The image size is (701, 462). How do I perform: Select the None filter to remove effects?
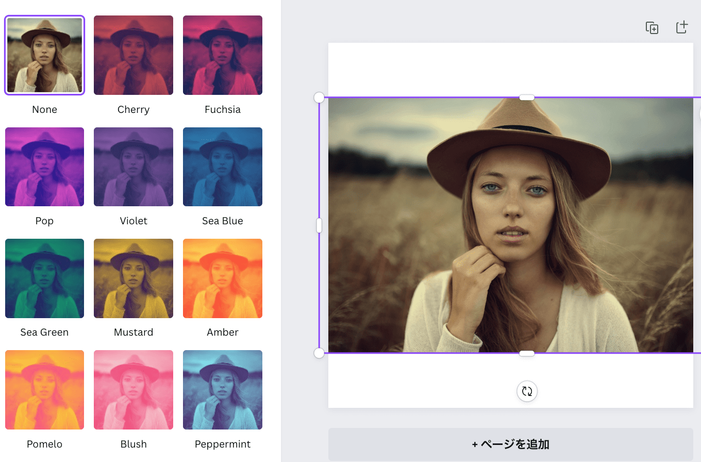pos(44,55)
